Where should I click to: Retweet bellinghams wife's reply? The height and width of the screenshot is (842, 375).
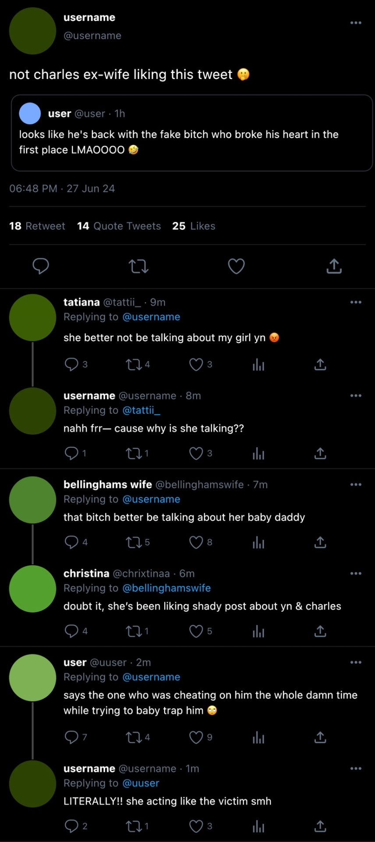pos(133,542)
